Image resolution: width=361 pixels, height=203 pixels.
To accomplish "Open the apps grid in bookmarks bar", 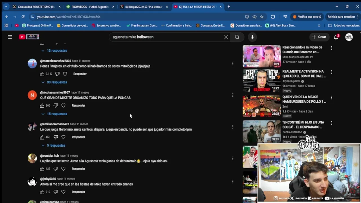I will pos(6,25).
